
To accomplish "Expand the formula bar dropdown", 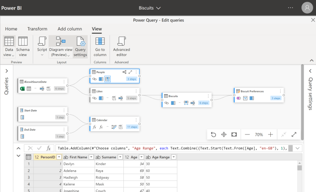I will (297, 148).
